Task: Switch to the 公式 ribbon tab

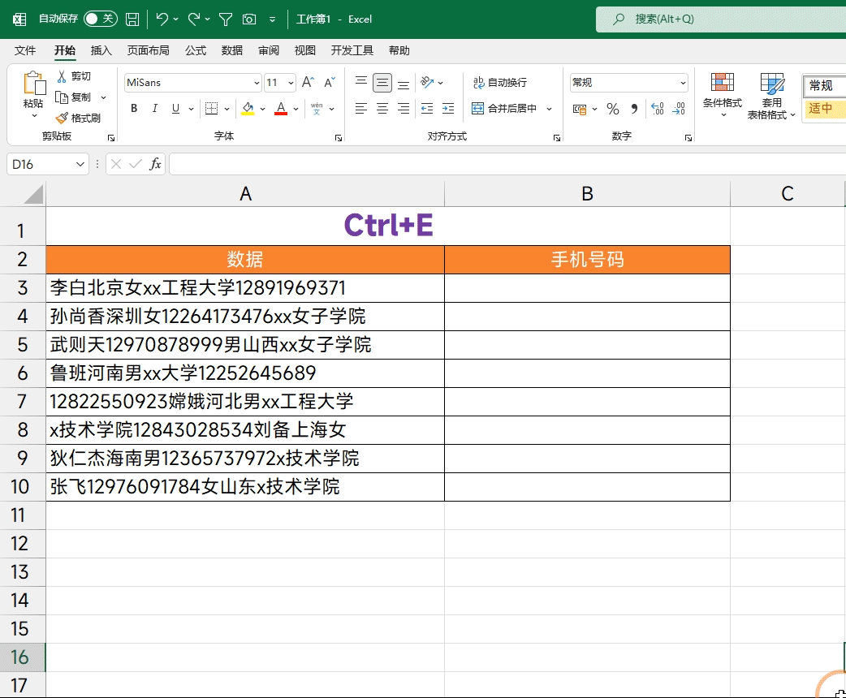Action: (x=196, y=50)
